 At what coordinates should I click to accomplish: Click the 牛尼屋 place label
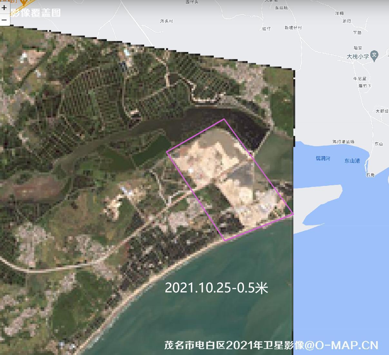(x=360, y=78)
